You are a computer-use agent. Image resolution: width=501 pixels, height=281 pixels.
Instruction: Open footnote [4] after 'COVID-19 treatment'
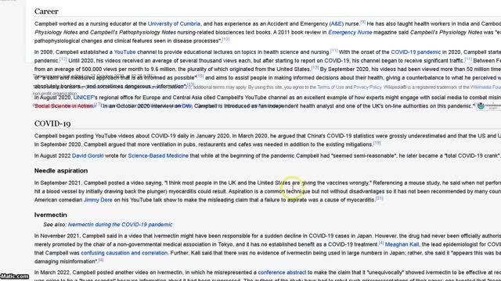[x=381, y=243]
